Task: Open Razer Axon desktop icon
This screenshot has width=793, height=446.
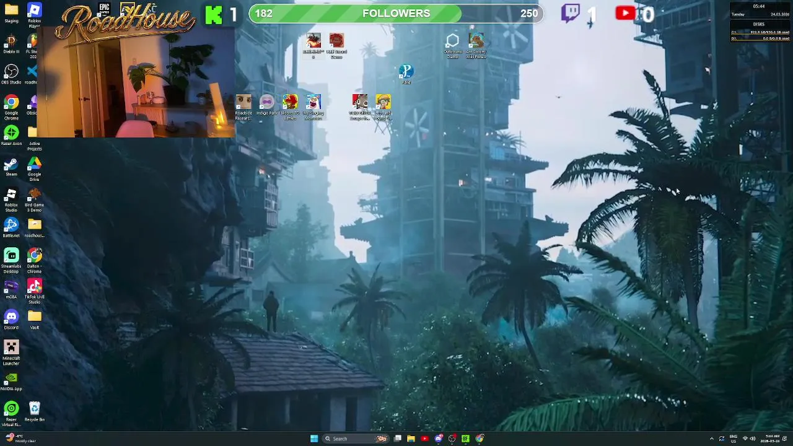Action: (11, 136)
